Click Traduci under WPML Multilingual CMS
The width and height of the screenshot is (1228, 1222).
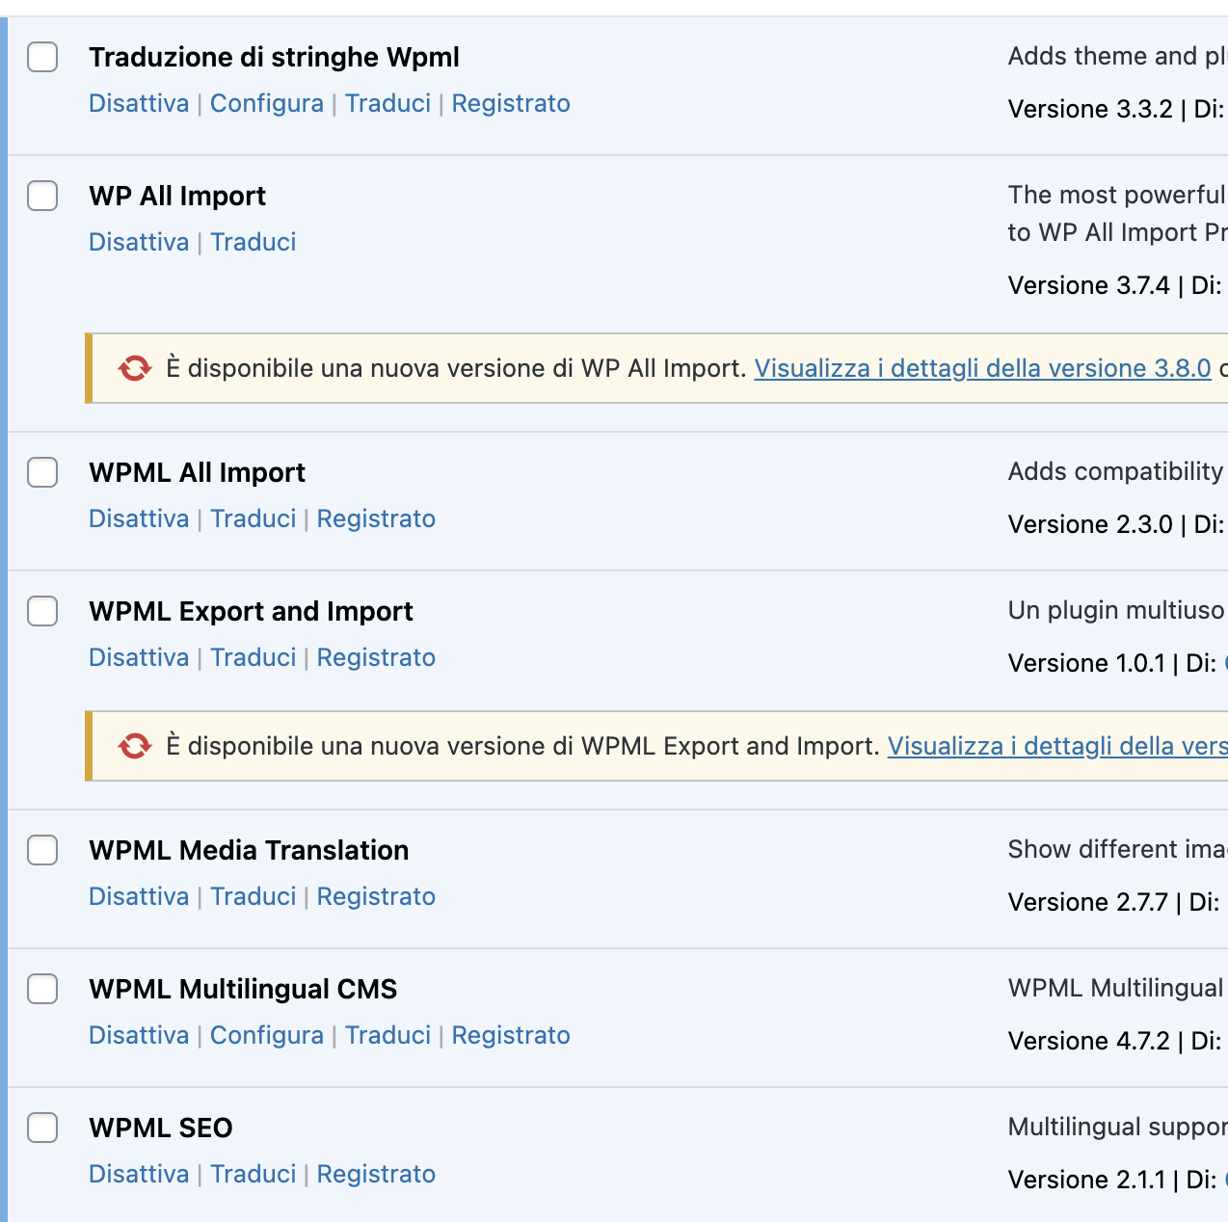coord(388,1035)
